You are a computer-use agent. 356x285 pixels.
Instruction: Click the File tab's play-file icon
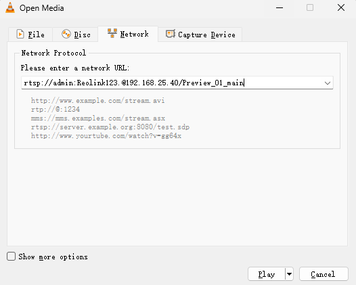click(x=20, y=35)
